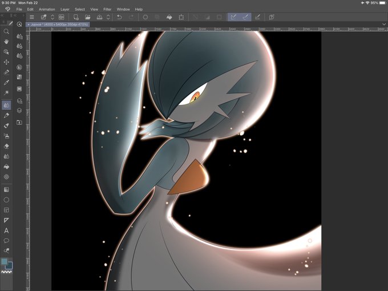Click the vertical ruler beside canvas
388x291 pixels.
click(28, 161)
